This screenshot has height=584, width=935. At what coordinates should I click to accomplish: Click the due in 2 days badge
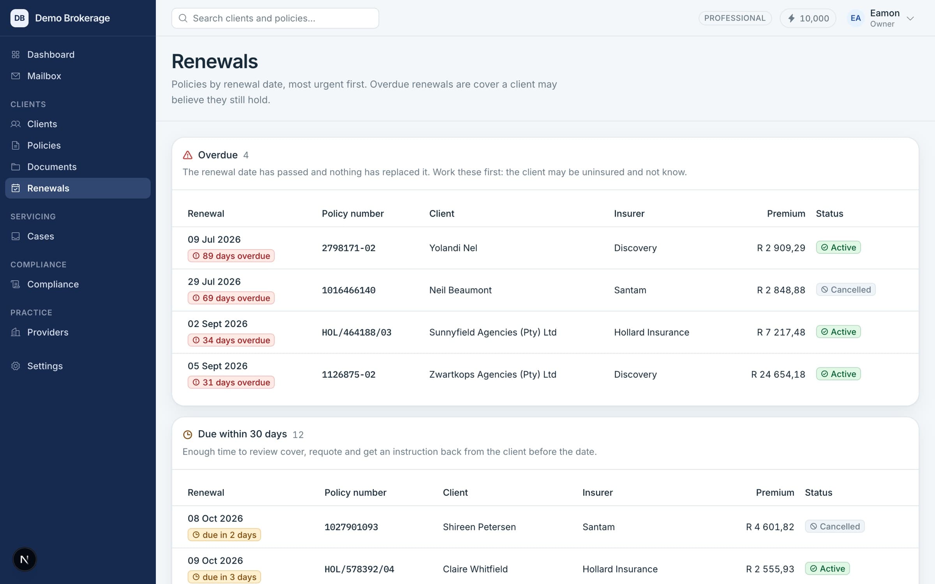pos(224,535)
